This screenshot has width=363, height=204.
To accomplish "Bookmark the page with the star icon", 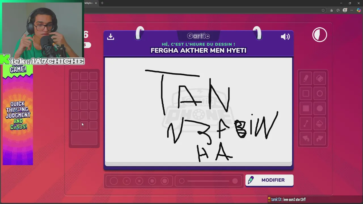I will click(x=323, y=10).
